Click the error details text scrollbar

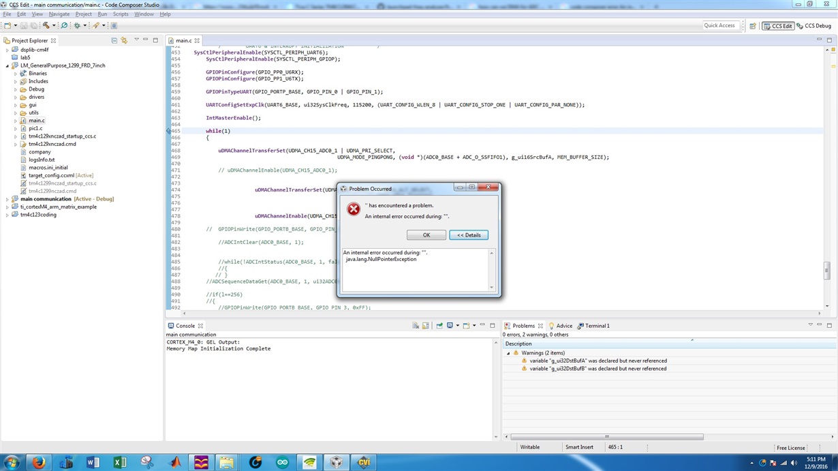[x=492, y=270]
